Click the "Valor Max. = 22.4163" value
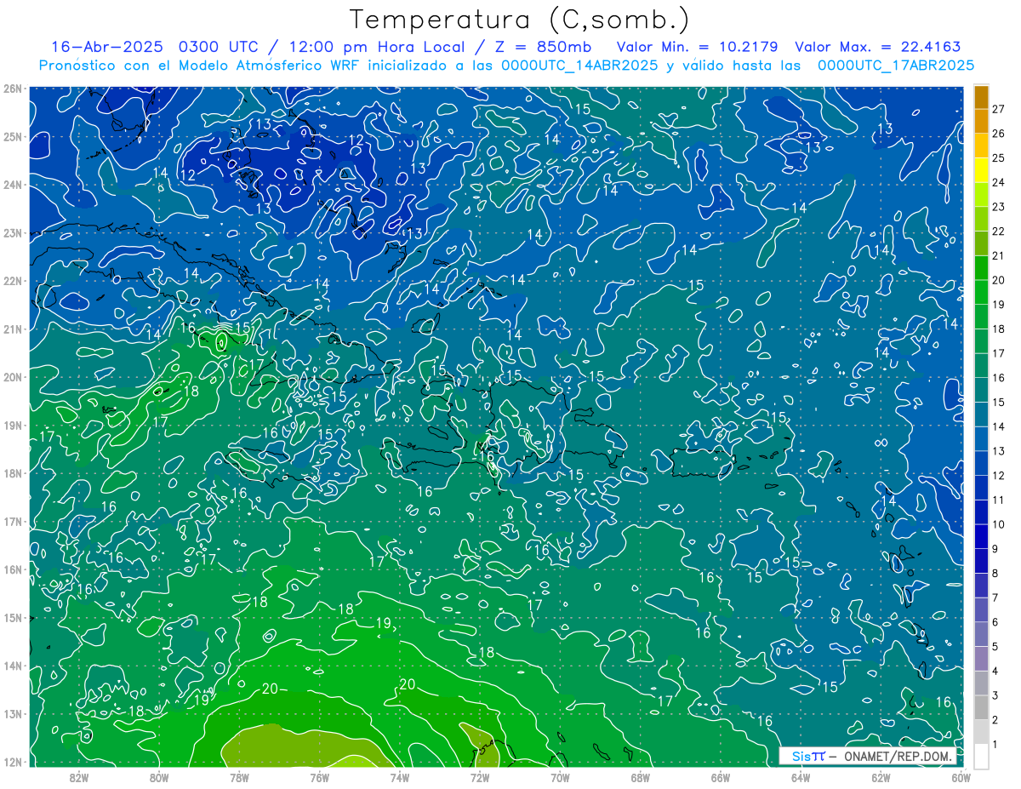Viewport: 1021px width, 789px height. point(877,47)
